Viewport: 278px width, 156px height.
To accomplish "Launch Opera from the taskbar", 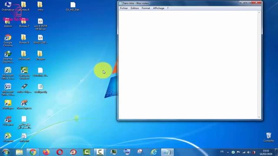I will (x=60, y=152).
